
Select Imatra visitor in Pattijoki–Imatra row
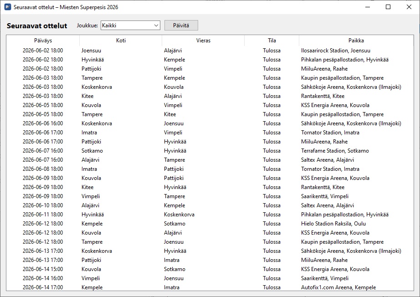172,260
